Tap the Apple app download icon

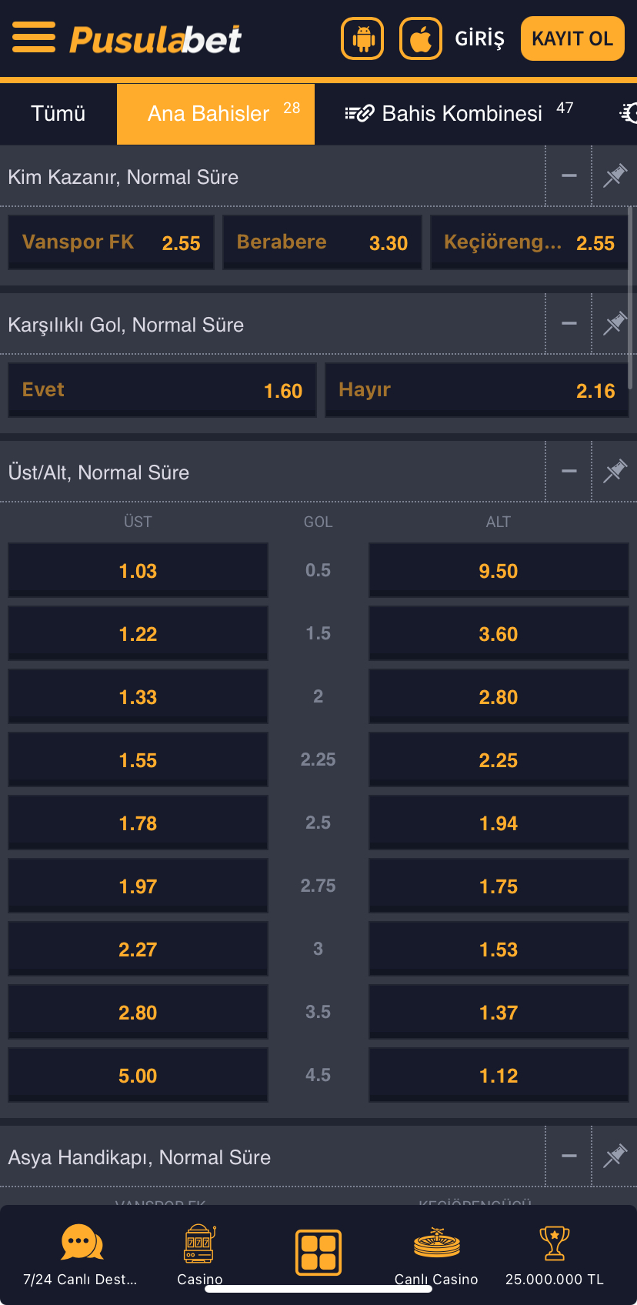(421, 38)
